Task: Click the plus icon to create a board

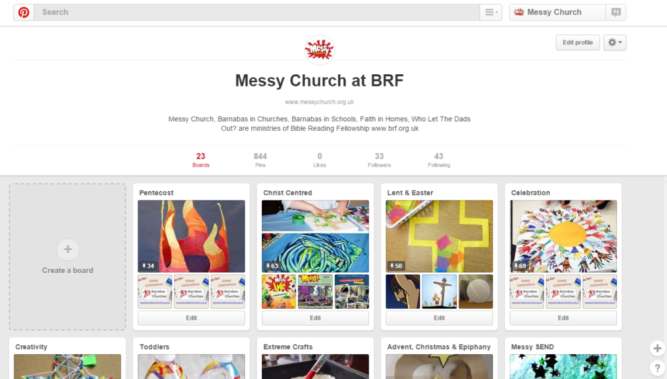Action: point(68,249)
